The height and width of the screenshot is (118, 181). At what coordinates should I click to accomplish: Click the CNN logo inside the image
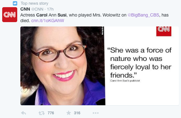(164, 31)
